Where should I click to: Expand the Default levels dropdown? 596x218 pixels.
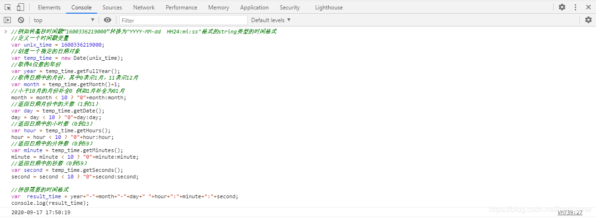coord(271,20)
